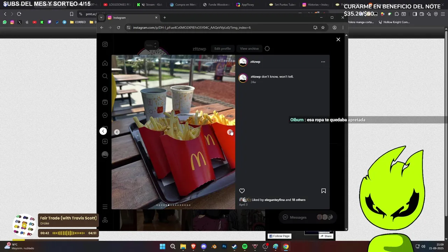Screen dimensions: 448x252
Task: Click the April 3 post date
Action: [x=243, y=204]
